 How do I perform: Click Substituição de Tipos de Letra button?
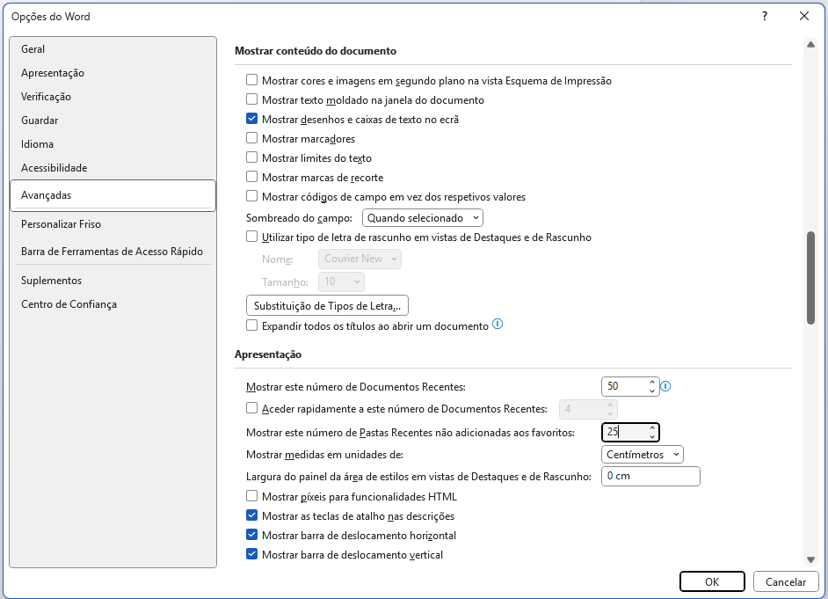pos(327,306)
